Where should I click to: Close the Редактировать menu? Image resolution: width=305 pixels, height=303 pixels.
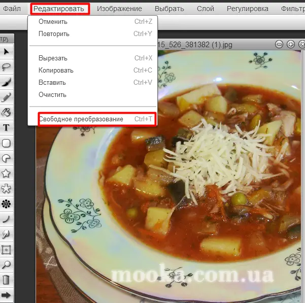[x=60, y=9]
